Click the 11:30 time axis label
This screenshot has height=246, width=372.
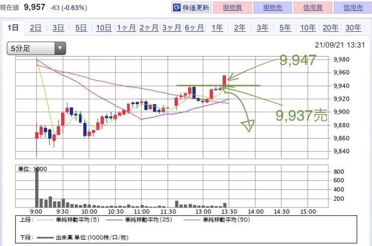[168, 211]
